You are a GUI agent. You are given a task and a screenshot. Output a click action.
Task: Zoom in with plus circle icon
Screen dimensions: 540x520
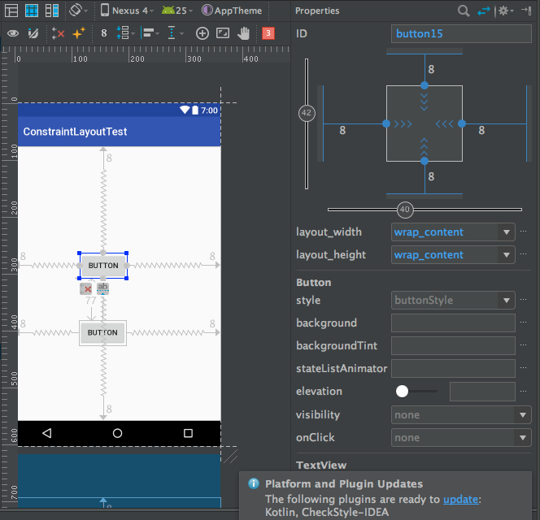[202, 33]
